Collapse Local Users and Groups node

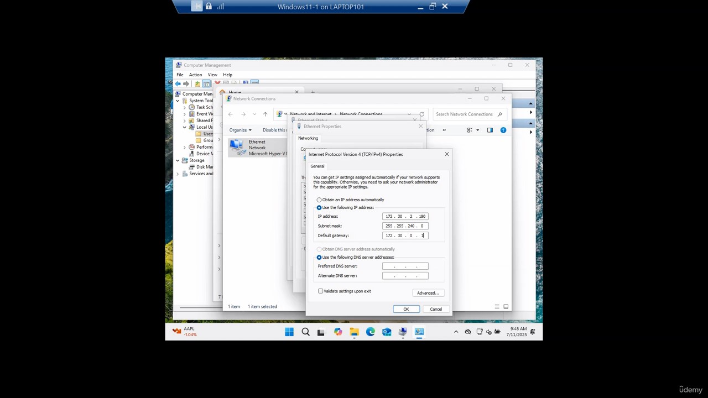click(185, 127)
